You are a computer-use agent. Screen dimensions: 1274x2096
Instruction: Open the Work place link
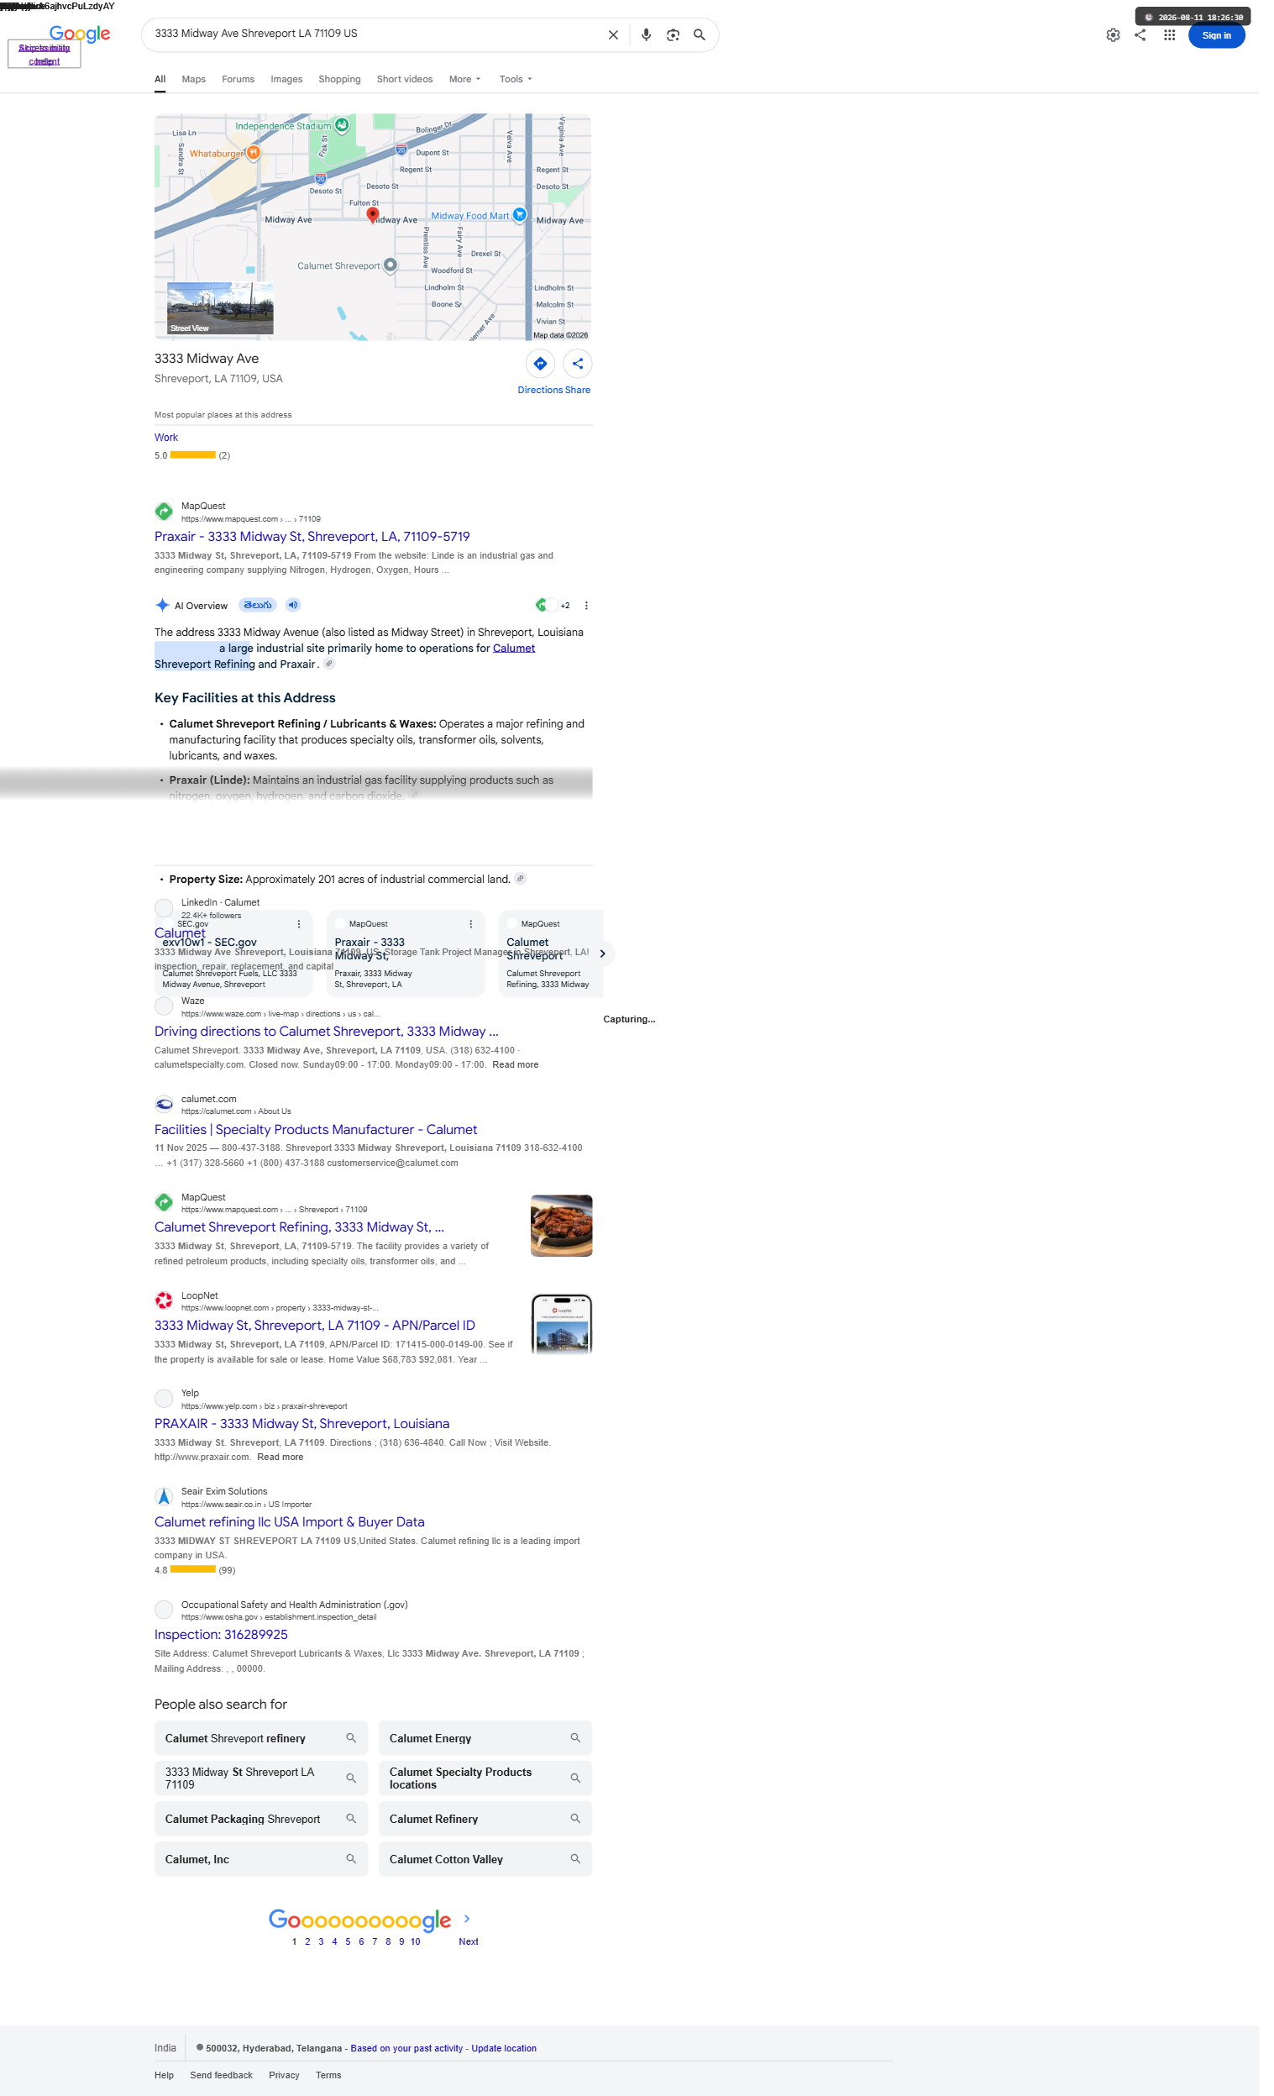[165, 437]
